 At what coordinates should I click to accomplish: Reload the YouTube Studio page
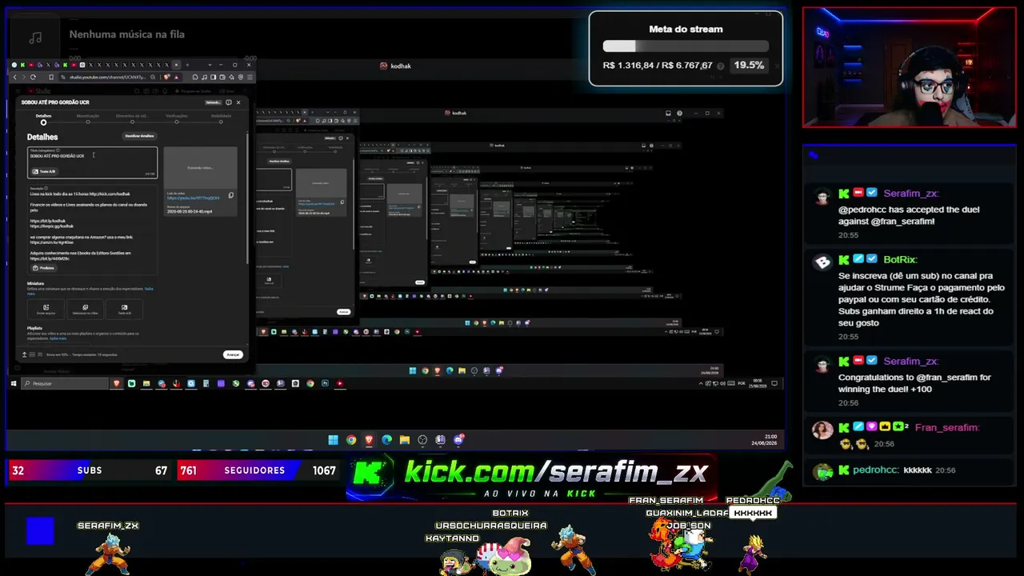(33, 77)
